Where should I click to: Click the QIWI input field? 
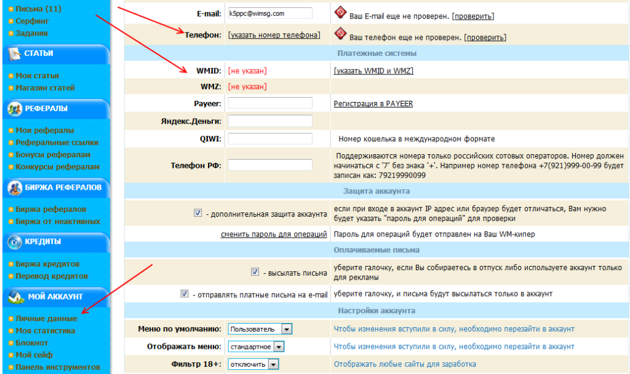[x=270, y=139]
